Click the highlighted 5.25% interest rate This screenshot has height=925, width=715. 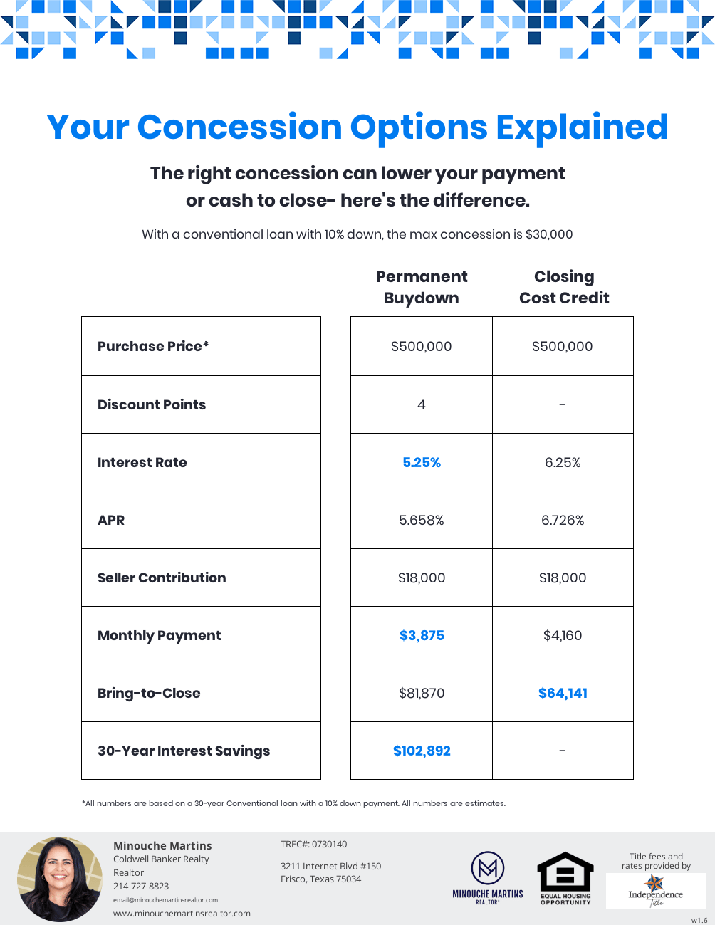(422, 463)
